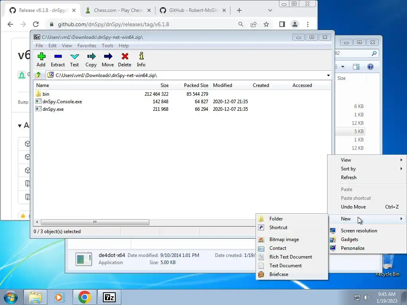This screenshot has height=305, width=407.
Task: Click the Chrome back arrow
Action: click(10, 24)
